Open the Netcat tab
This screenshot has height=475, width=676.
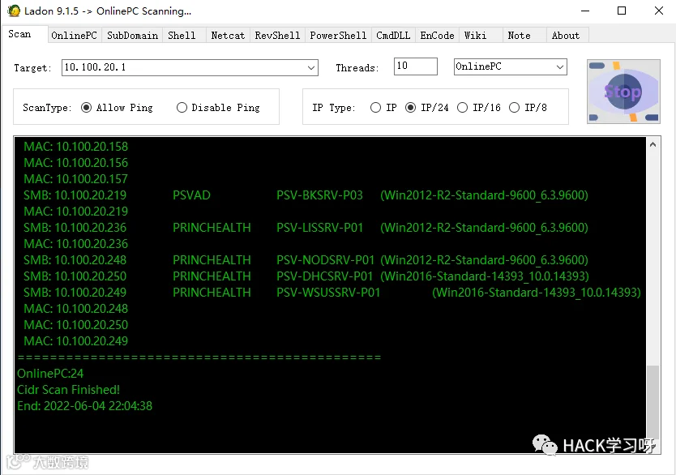point(228,36)
